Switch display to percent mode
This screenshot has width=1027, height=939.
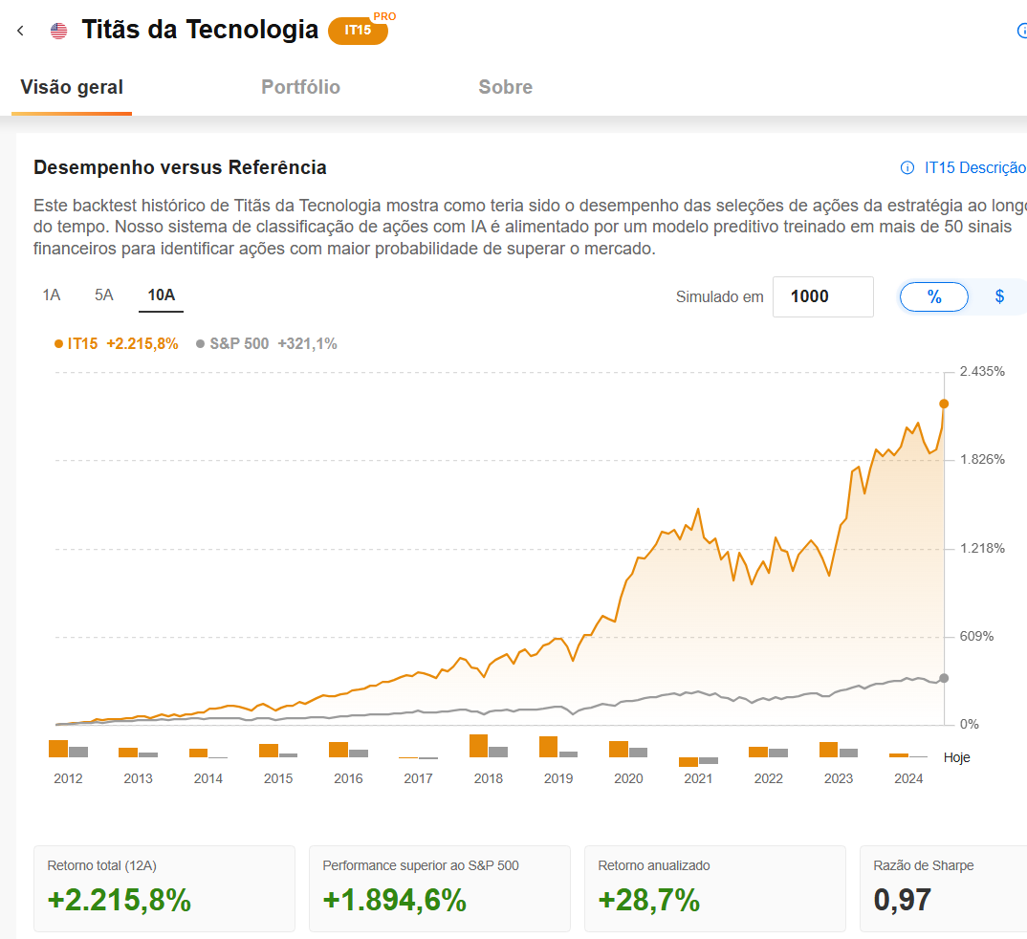pyautogui.click(x=934, y=297)
